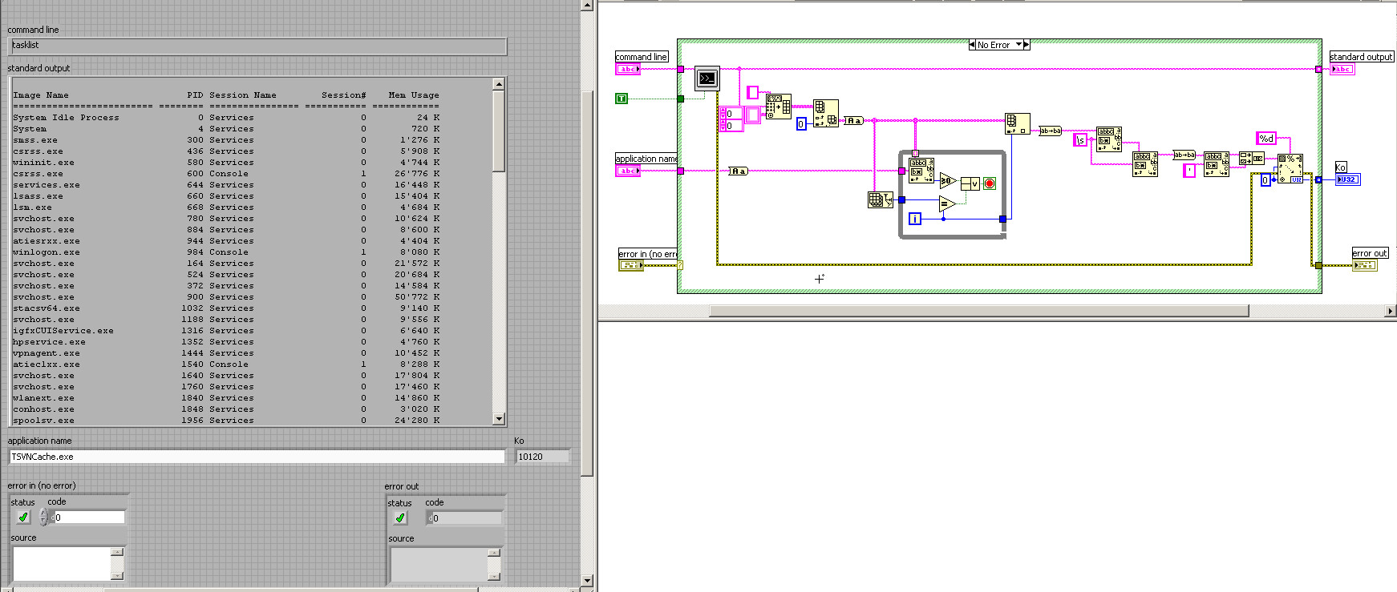Click right arrow of diagram horizontal scrollbar
The image size is (1397, 592).
[x=1391, y=311]
